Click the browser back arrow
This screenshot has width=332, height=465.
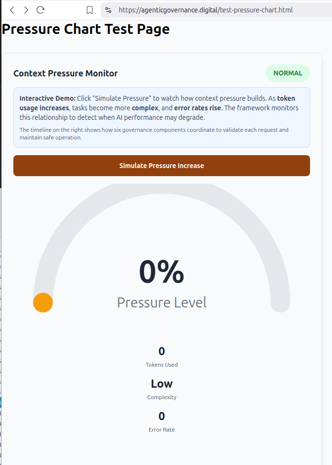(12, 10)
